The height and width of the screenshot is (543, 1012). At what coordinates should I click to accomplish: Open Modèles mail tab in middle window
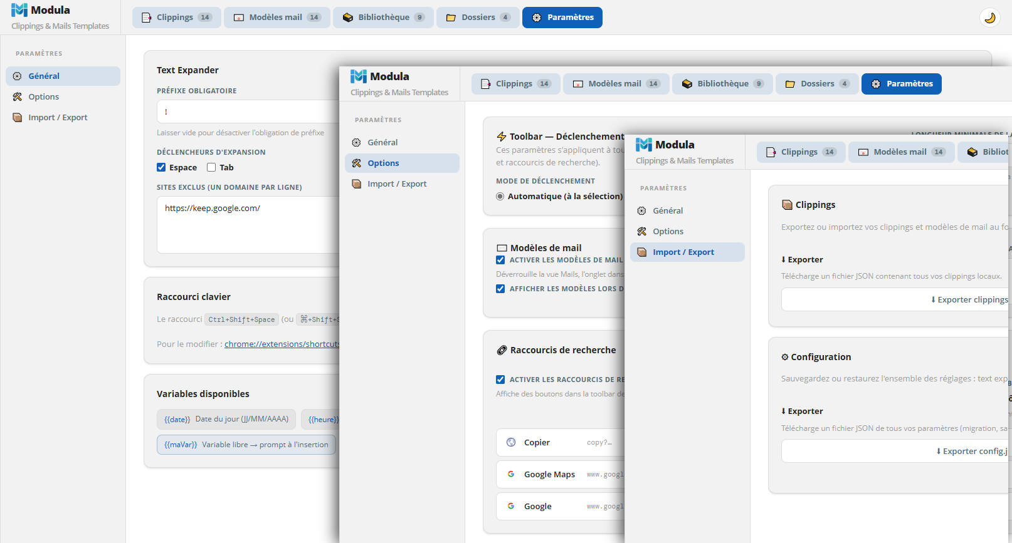(616, 84)
